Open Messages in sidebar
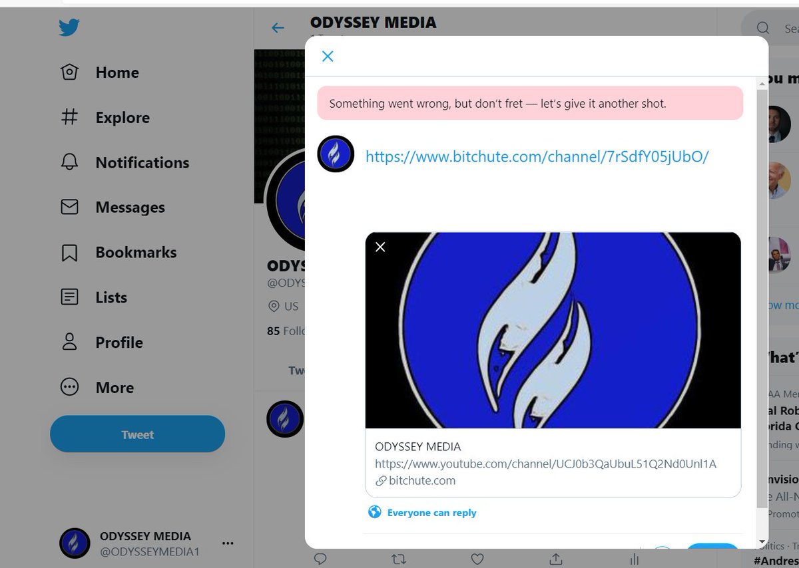Viewport: 799px width, 568px height. click(112, 208)
